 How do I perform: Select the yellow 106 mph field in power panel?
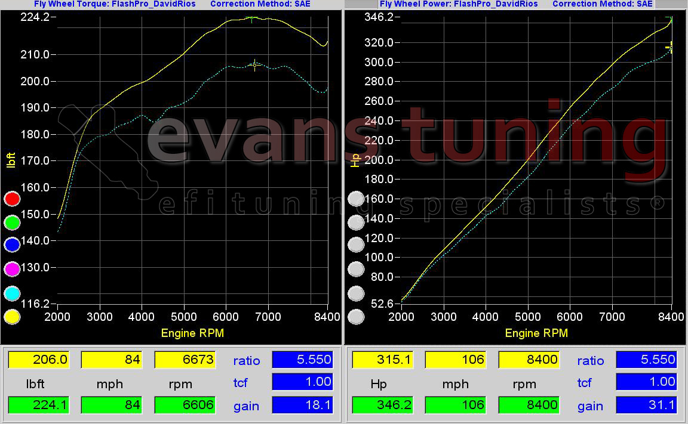tap(456, 360)
